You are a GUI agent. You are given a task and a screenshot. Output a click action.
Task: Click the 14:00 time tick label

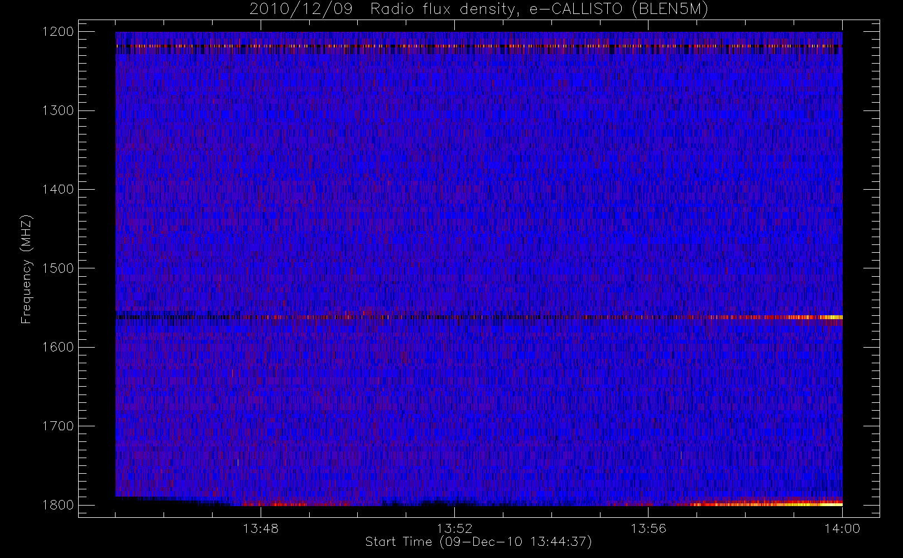[842, 528]
